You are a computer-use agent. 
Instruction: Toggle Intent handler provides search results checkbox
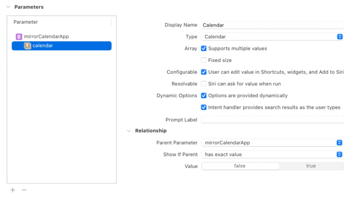(x=204, y=107)
